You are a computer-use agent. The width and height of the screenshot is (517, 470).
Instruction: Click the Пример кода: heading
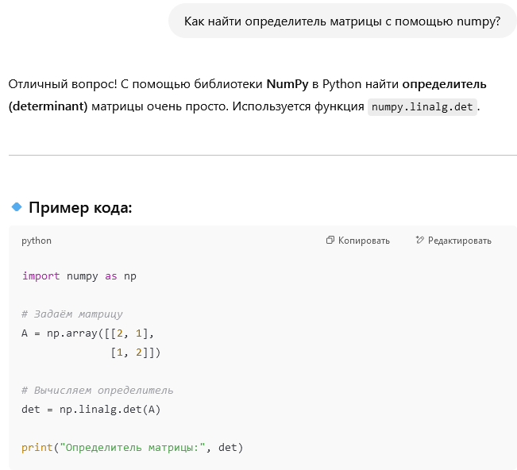point(80,208)
